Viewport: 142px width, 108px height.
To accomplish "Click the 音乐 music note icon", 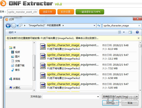I will point(12,70).
